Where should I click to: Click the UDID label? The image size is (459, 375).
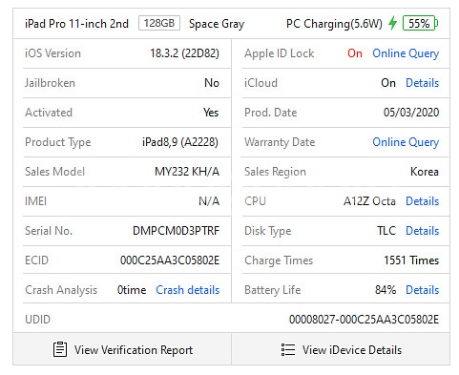(x=37, y=320)
